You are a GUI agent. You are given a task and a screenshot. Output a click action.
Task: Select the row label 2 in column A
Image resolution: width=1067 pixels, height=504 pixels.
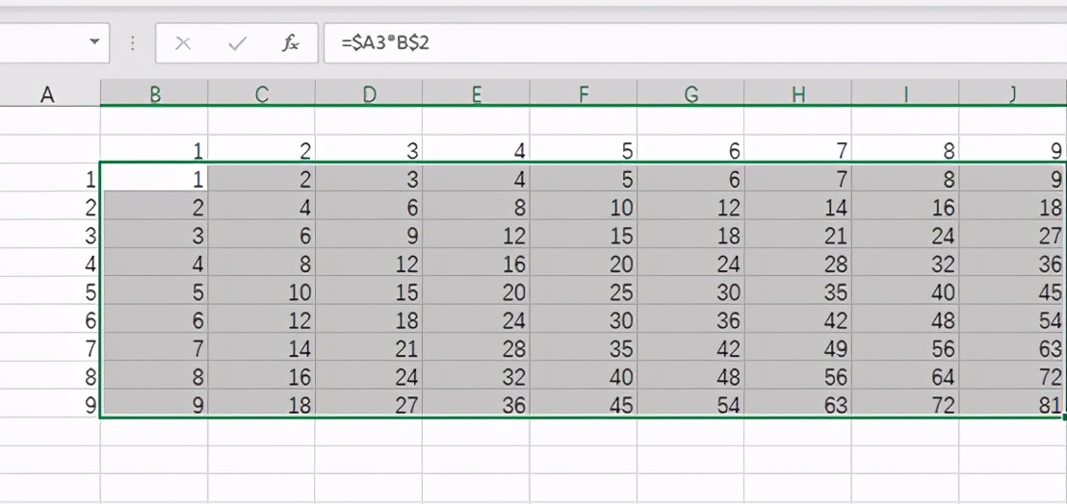click(x=50, y=206)
